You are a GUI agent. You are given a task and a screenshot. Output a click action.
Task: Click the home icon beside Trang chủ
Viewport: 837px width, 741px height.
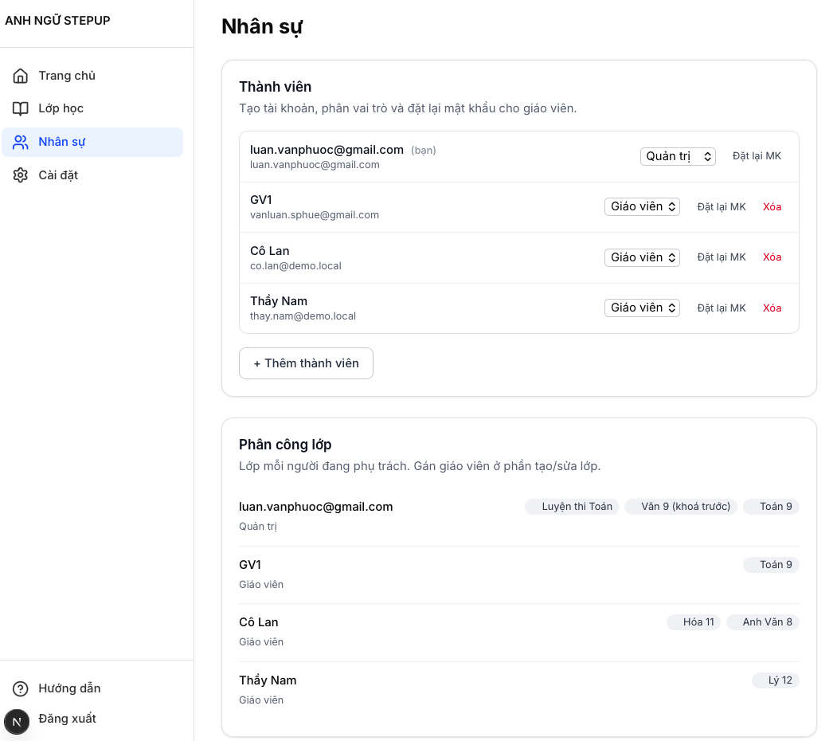(x=20, y=76)
